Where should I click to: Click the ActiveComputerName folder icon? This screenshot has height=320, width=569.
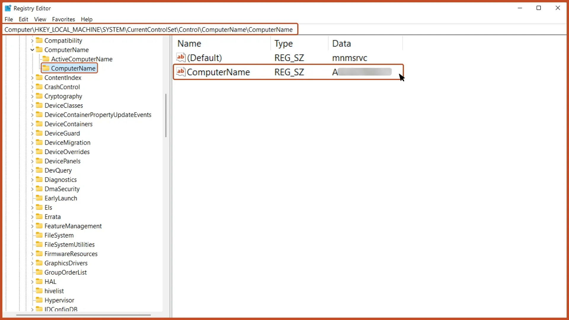click(x=46, y=59)
